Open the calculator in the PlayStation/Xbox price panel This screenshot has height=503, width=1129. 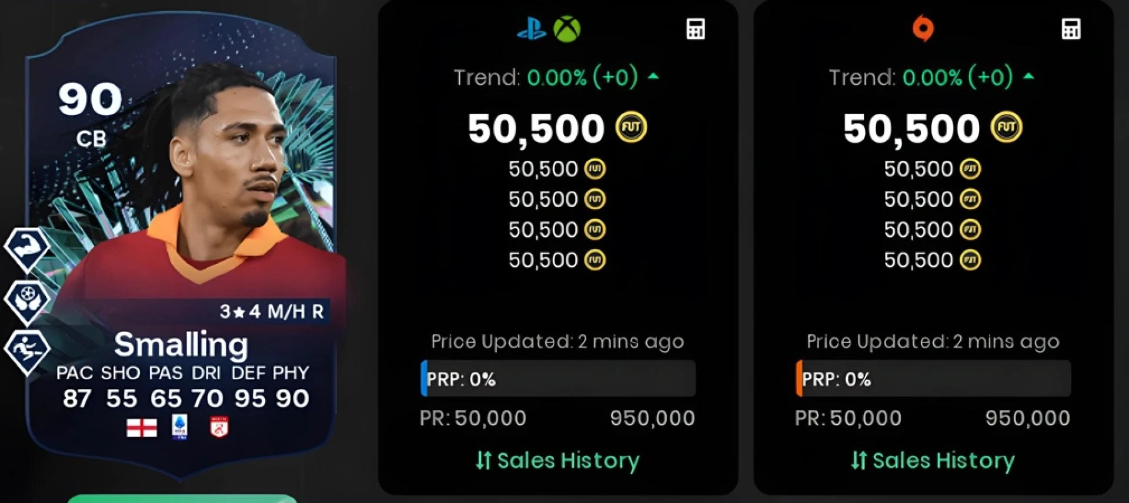click(696, 29)
